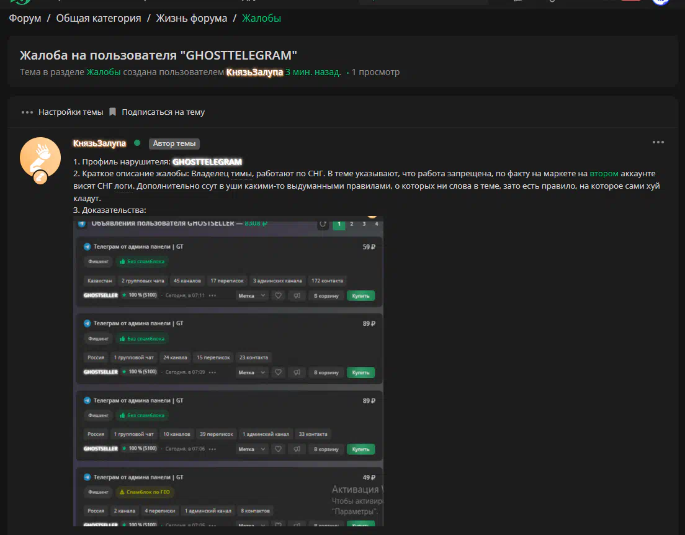Screen dimensions: 685x535
Task: Click the '1 админский канал' tag in 07:06 listing
Action: click(266, 434)
